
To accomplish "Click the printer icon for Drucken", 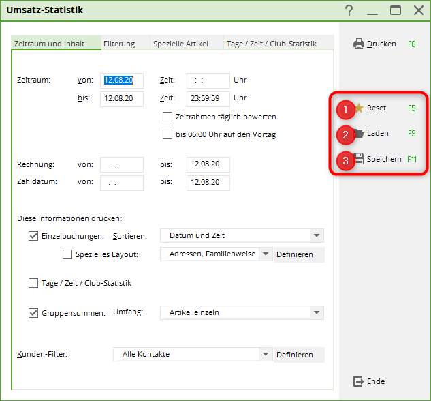I will [359, 44].
